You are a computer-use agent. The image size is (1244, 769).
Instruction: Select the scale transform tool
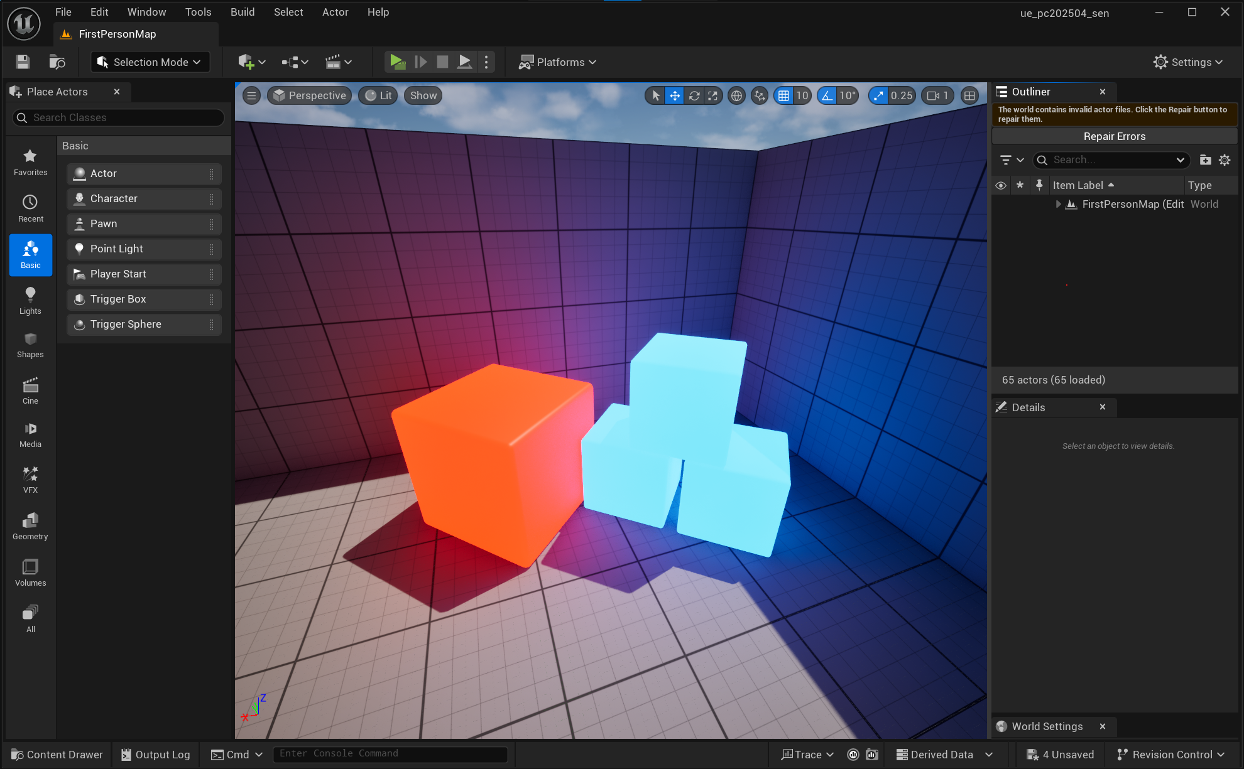712,95
